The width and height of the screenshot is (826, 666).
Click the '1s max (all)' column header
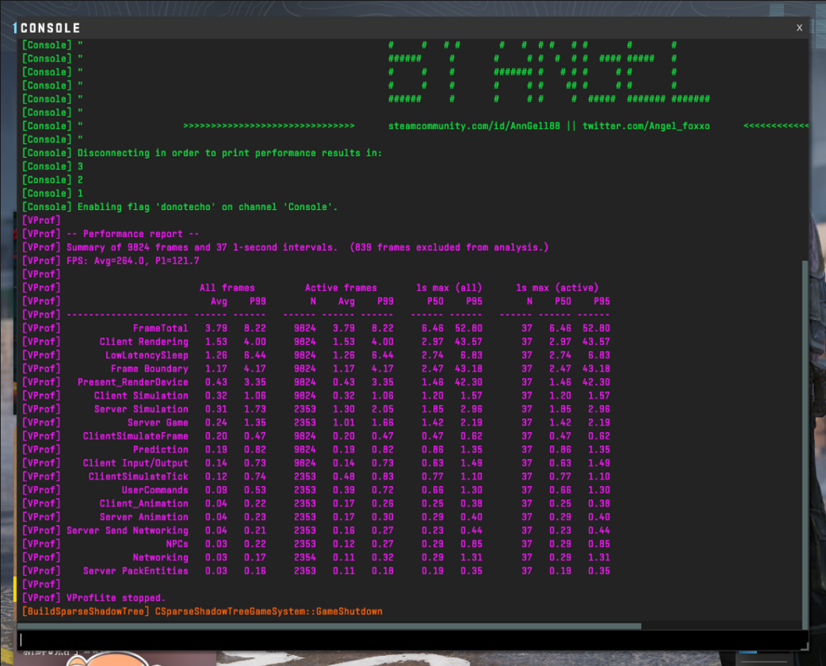pyautogui.click(x=449, y=288)
